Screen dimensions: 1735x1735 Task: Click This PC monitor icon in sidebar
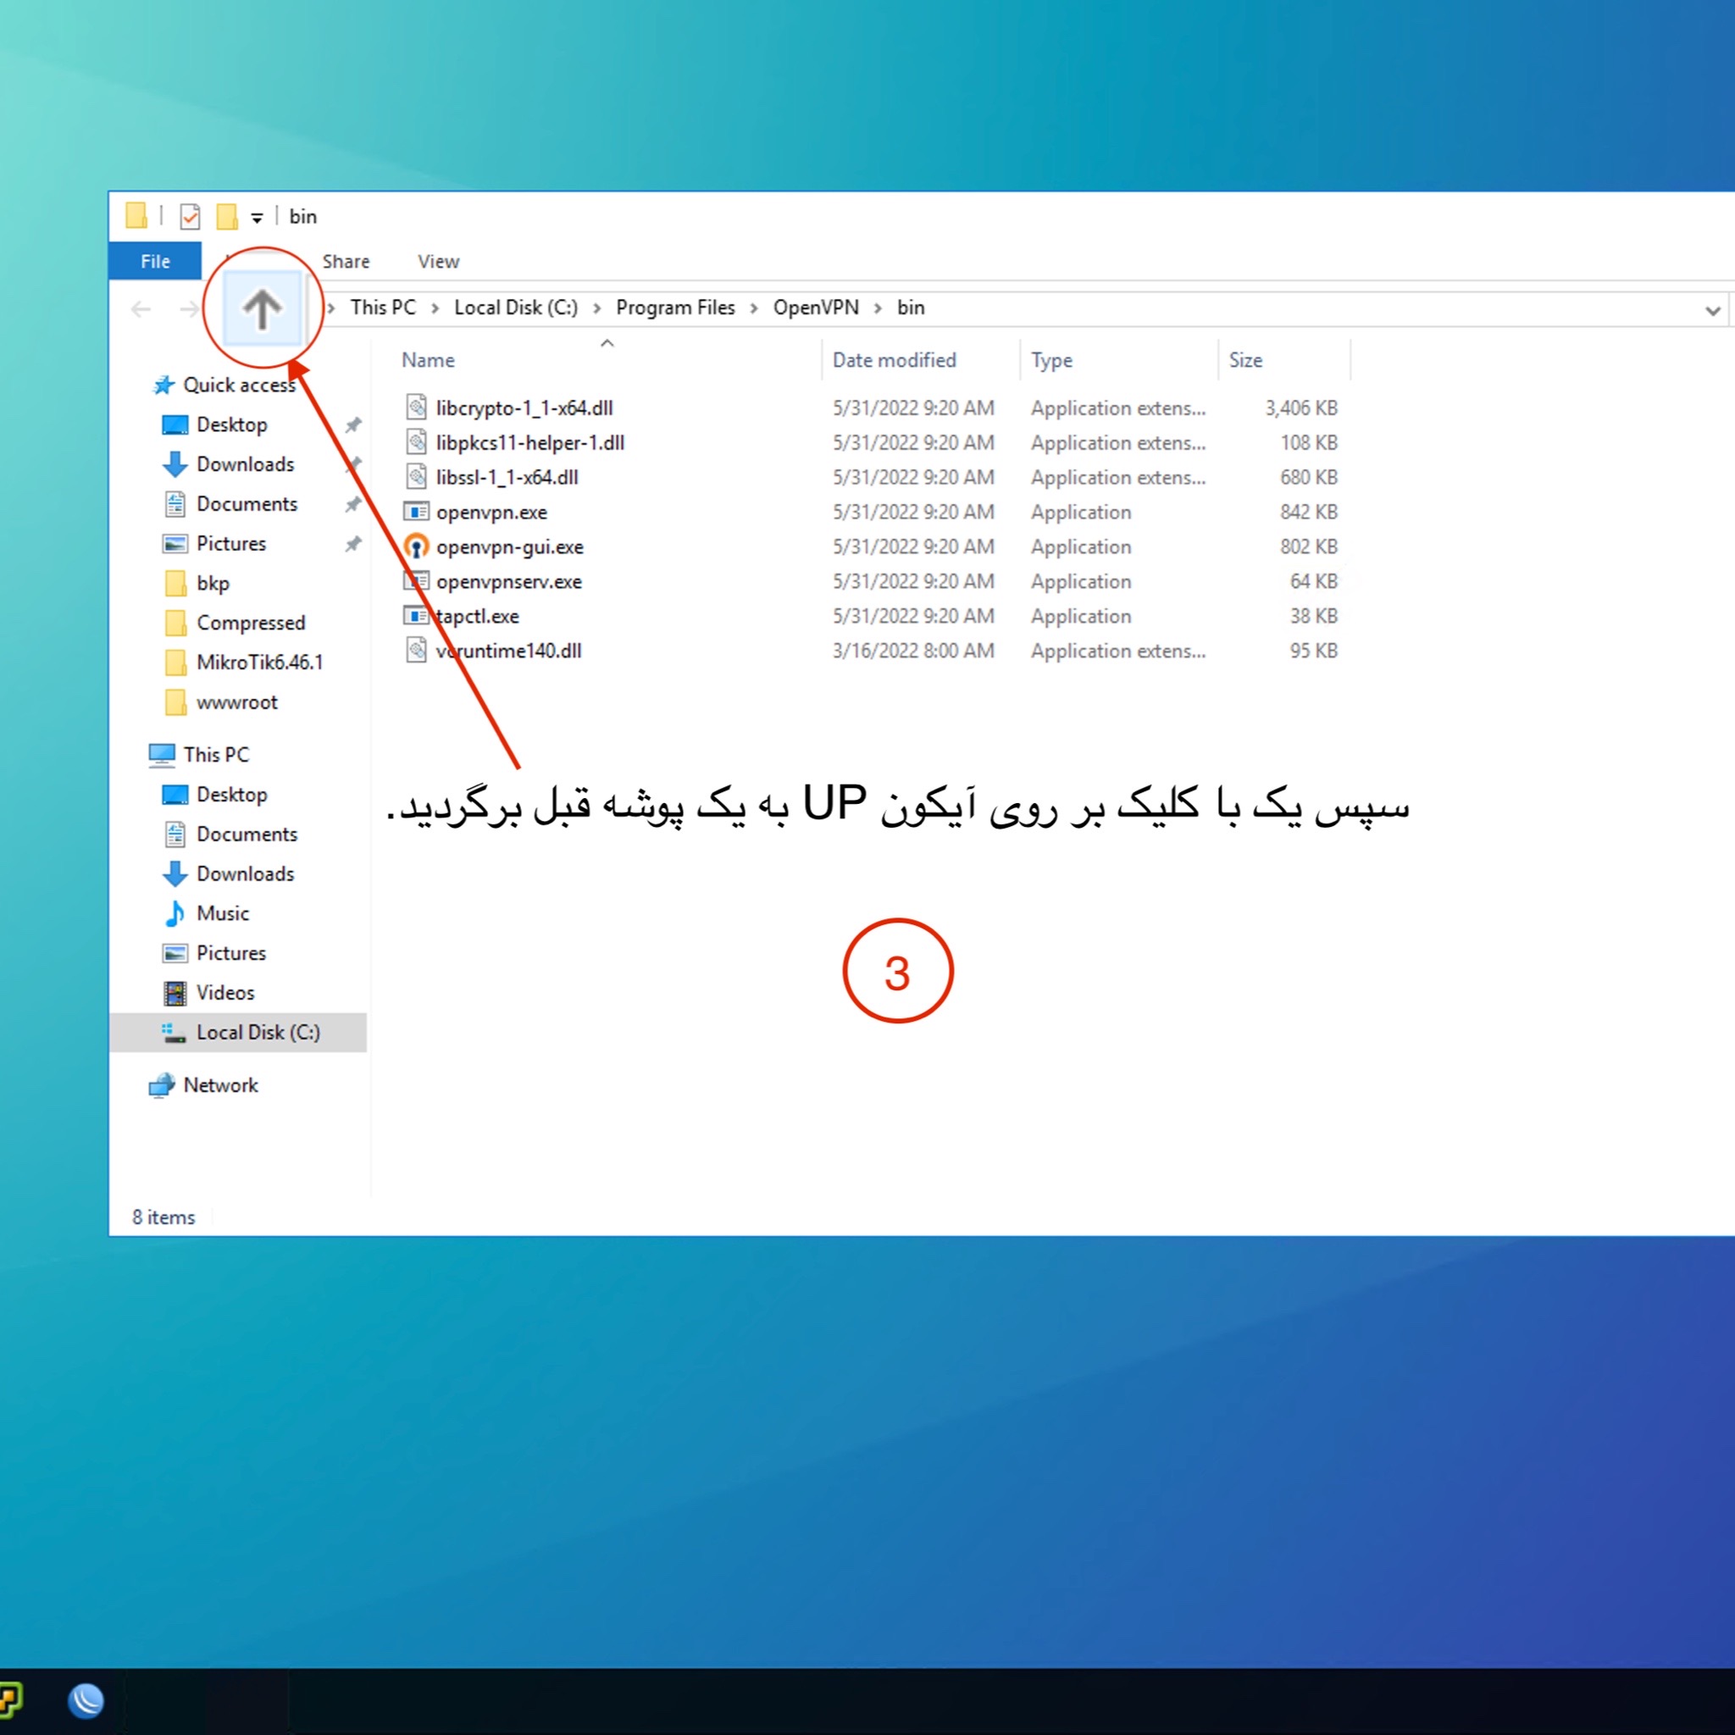[x=162, y=754]
